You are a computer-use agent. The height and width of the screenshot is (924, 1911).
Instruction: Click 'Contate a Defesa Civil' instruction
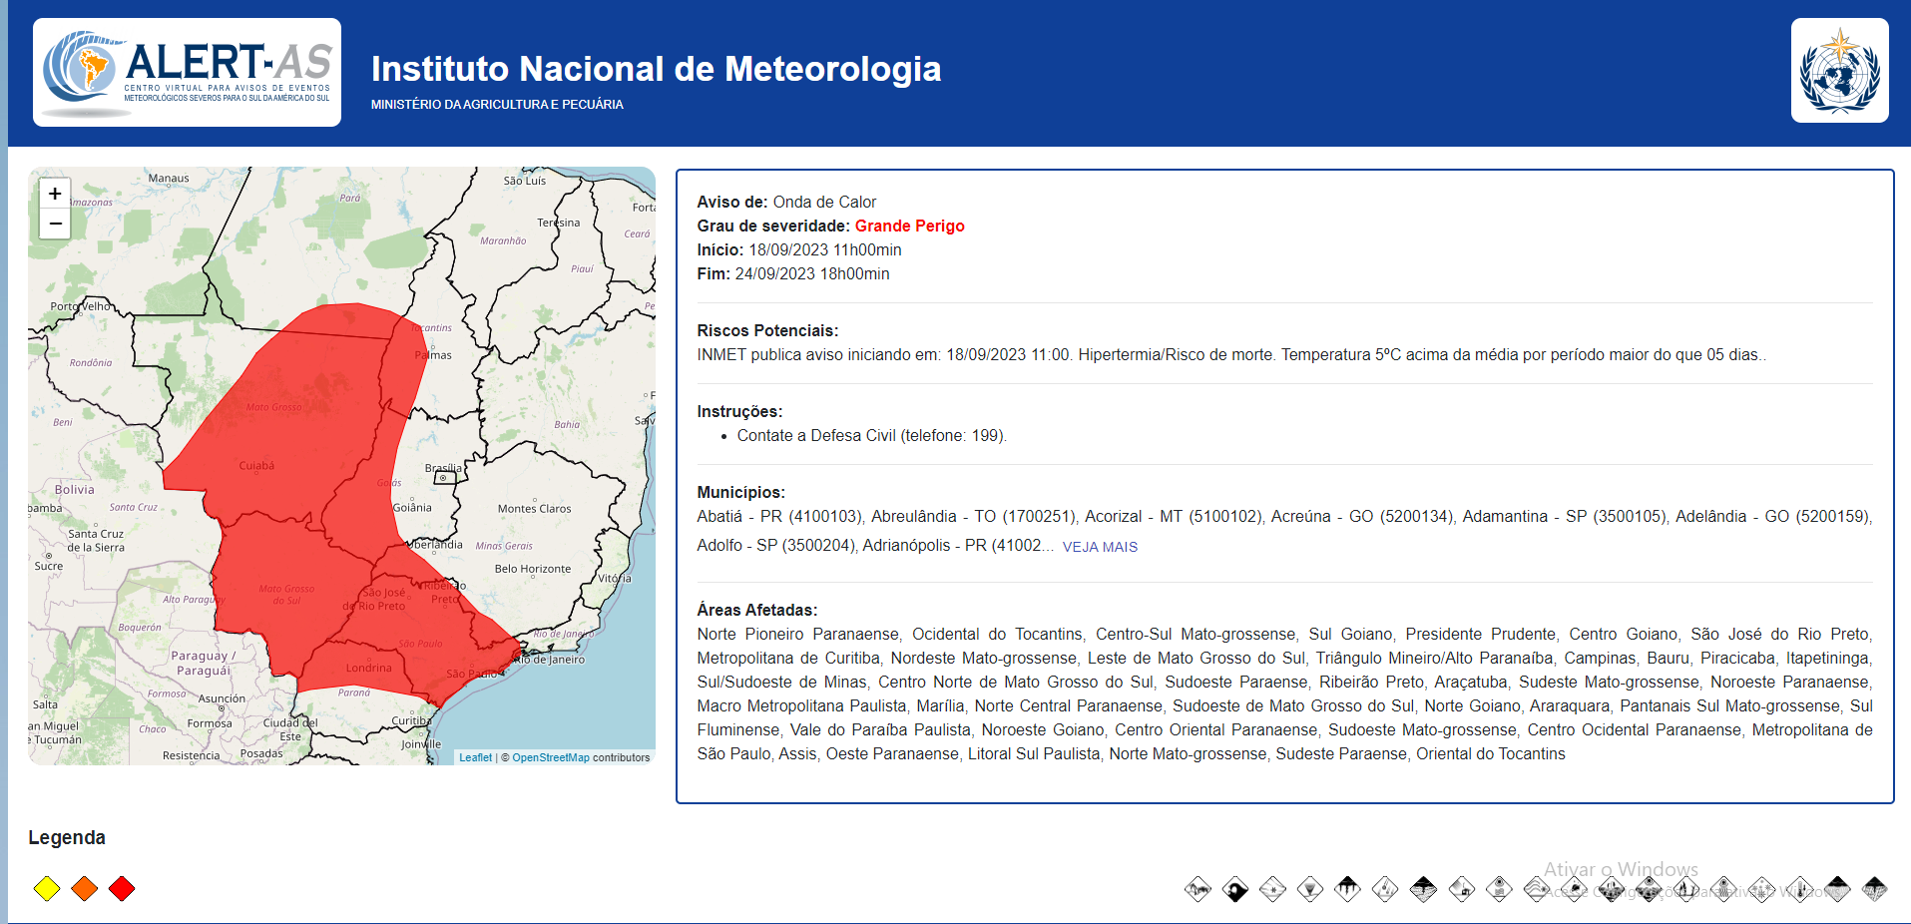[872, 435]
